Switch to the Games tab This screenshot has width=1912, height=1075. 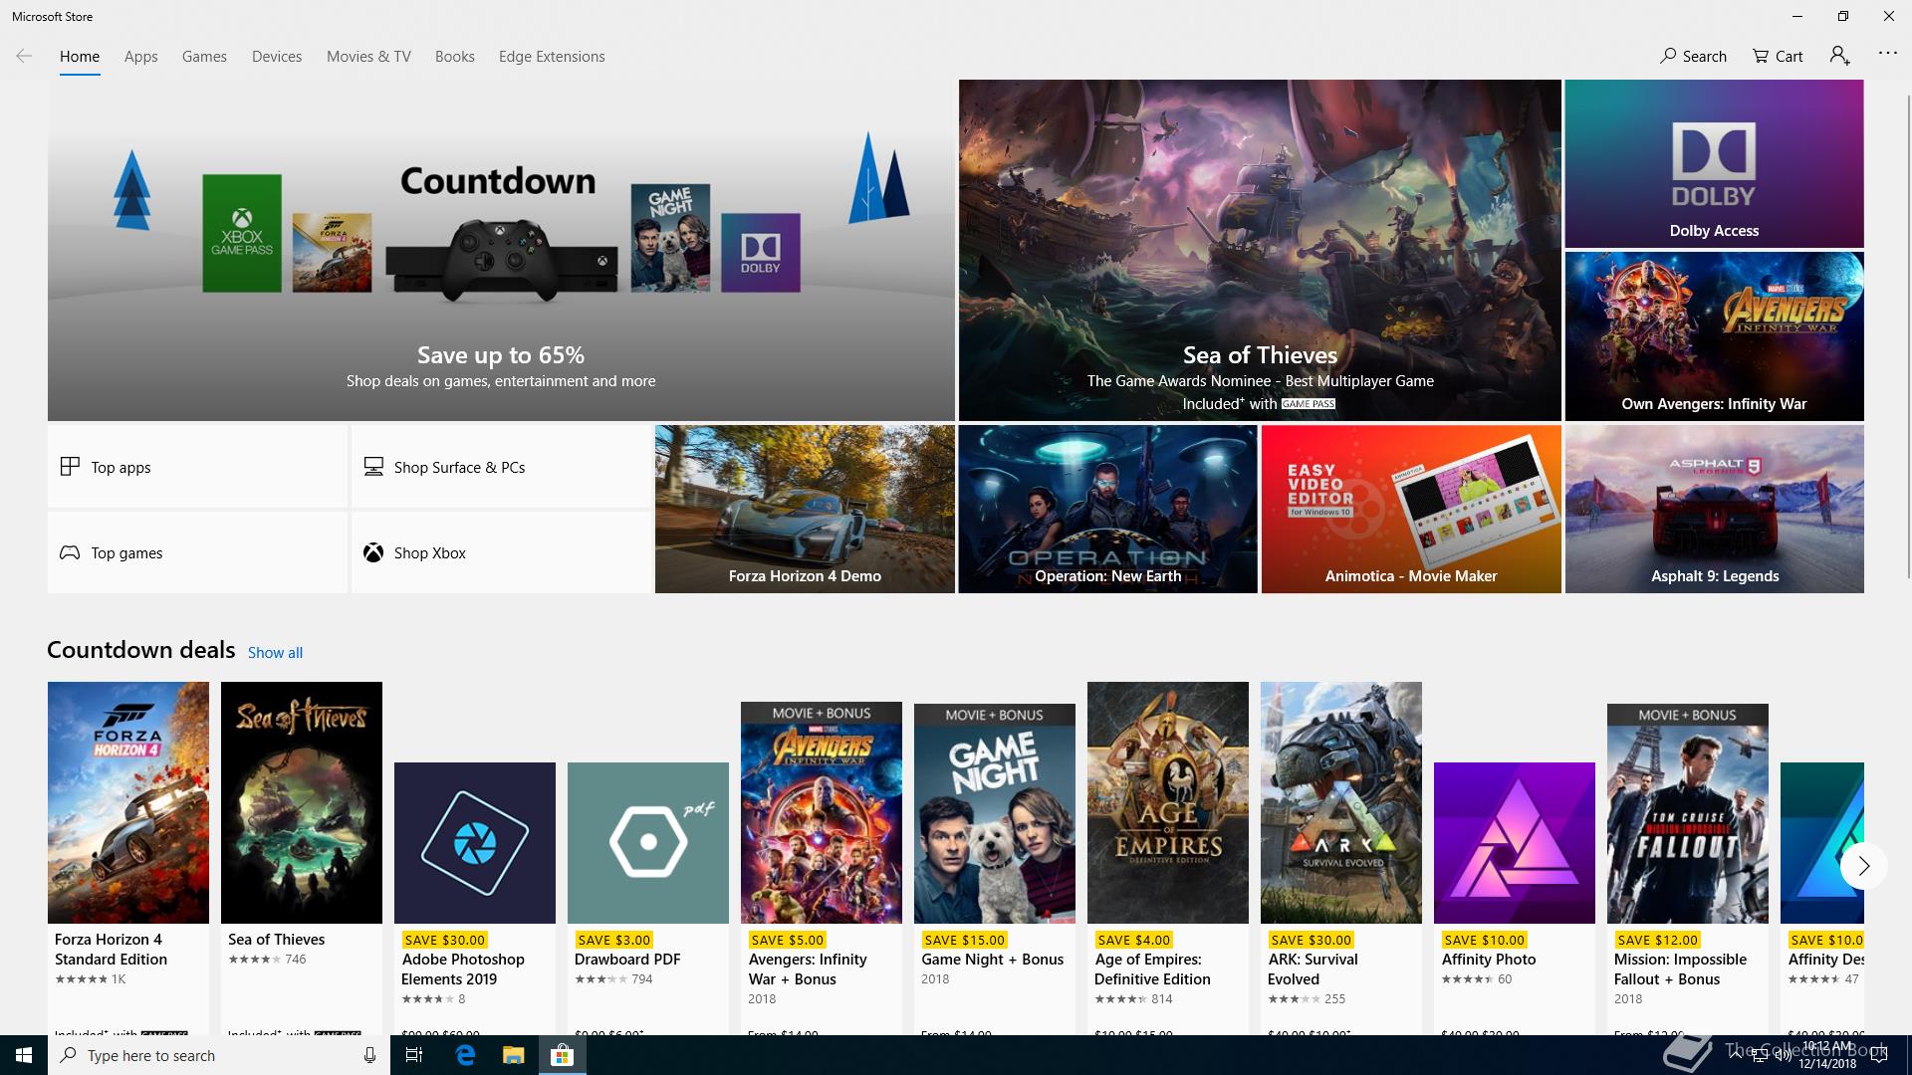click(x=204, y=57)
